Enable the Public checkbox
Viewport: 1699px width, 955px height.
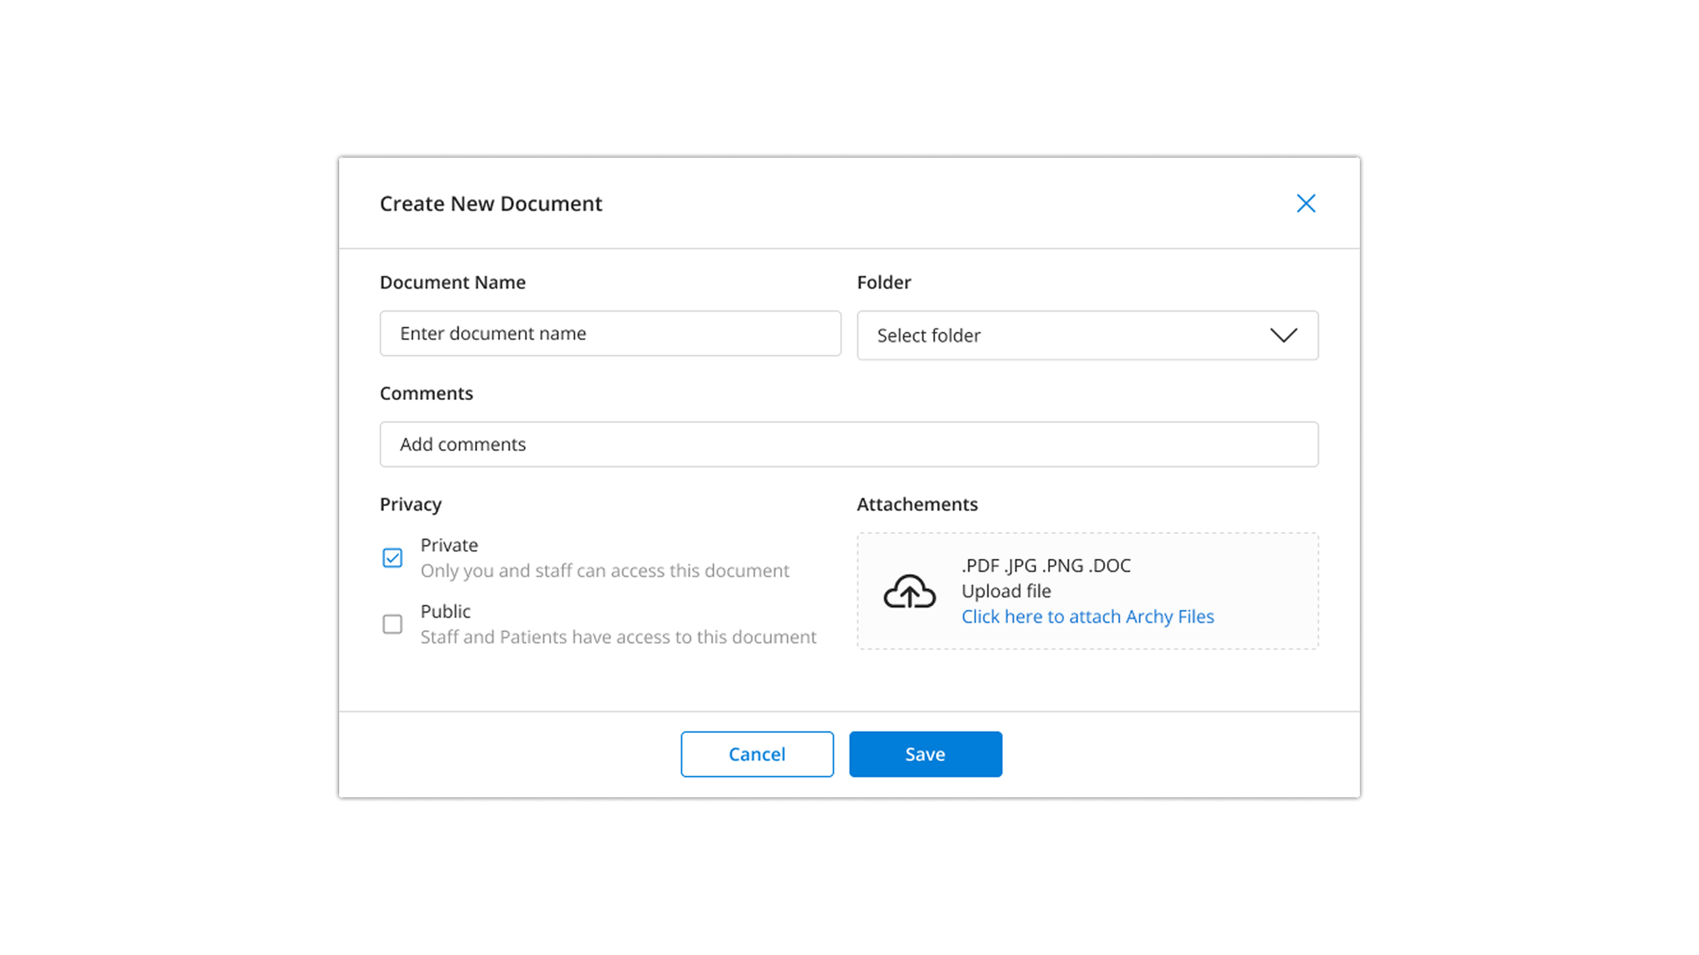point(392,624)
